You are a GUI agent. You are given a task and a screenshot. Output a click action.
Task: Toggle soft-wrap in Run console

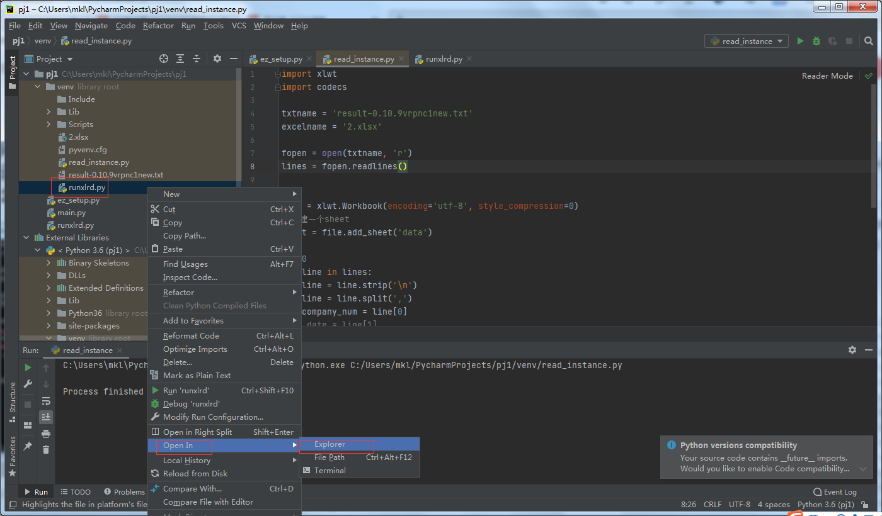46,401
